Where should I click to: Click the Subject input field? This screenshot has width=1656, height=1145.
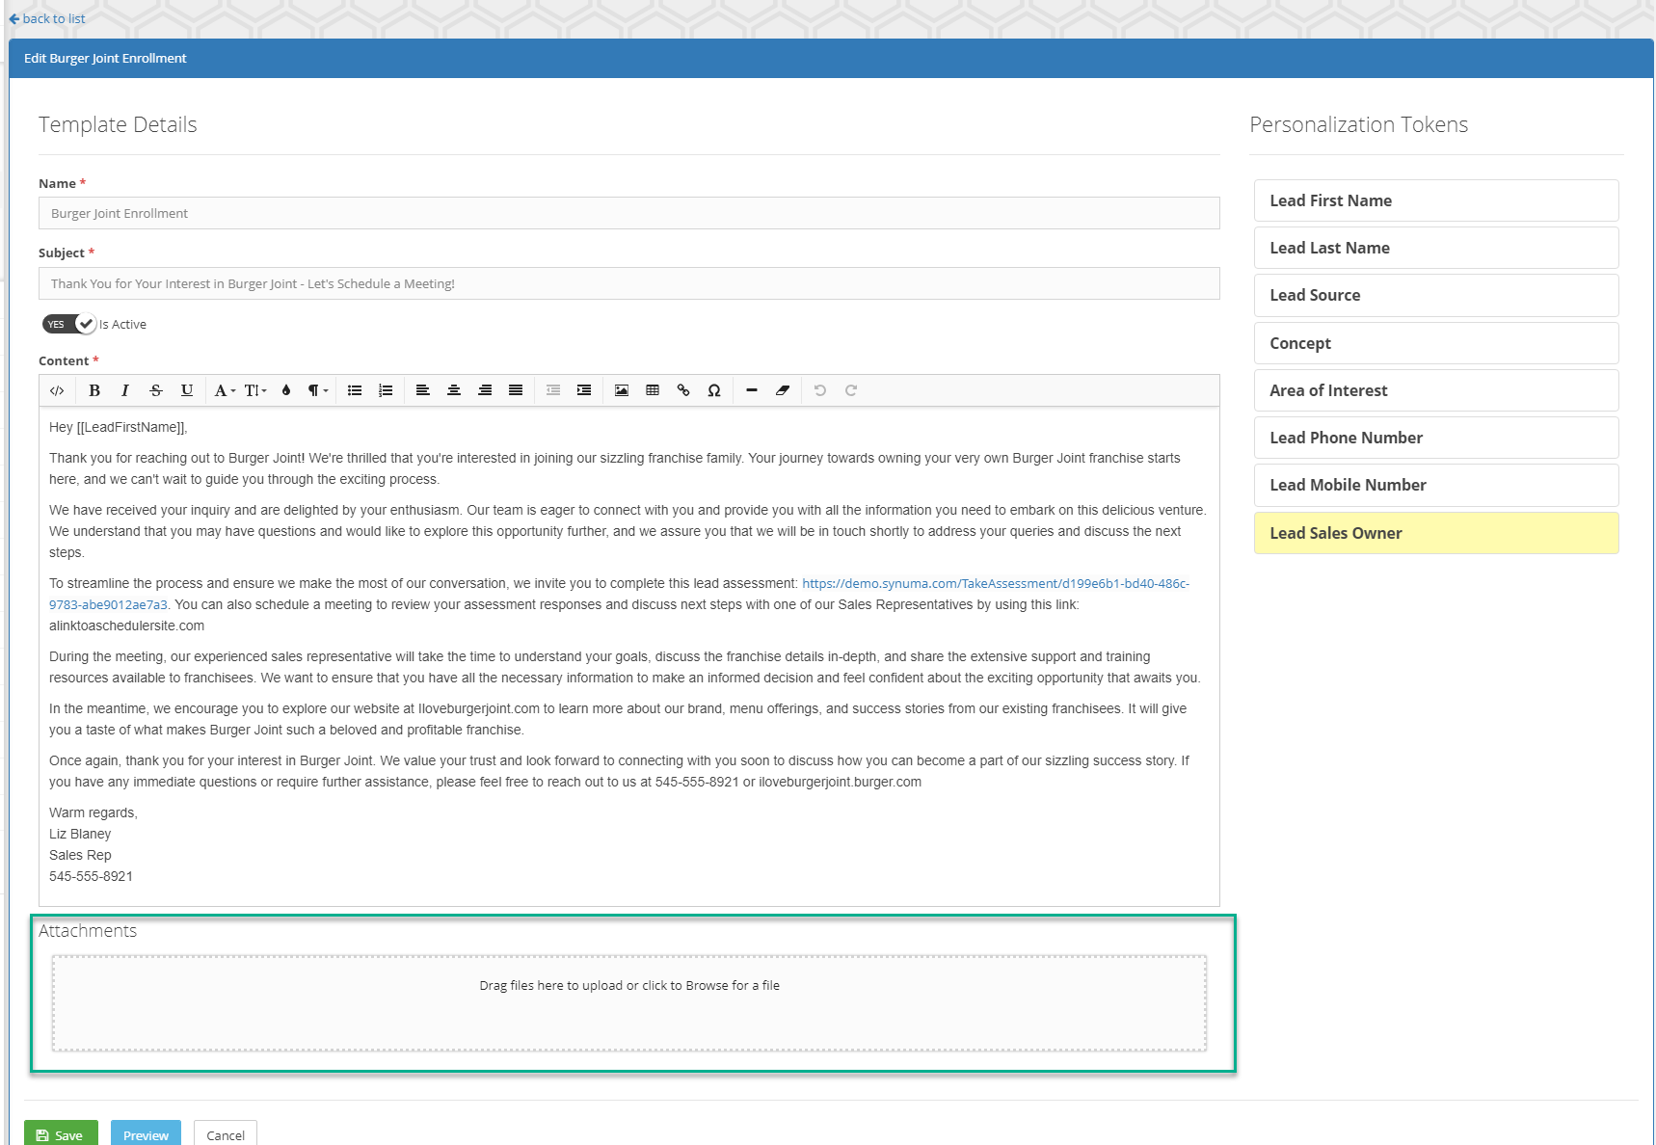(629, 283)
